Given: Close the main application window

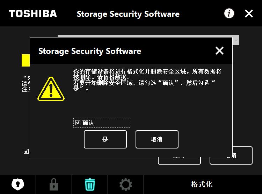Looking at the screenshot, I should [x=249, y=14].
